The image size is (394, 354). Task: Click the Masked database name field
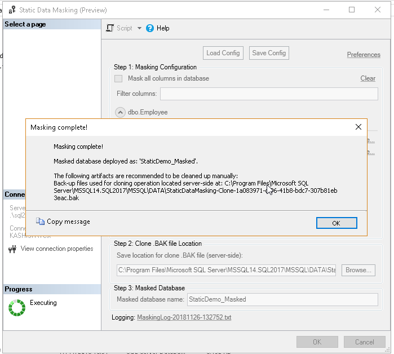click(282, 299)
